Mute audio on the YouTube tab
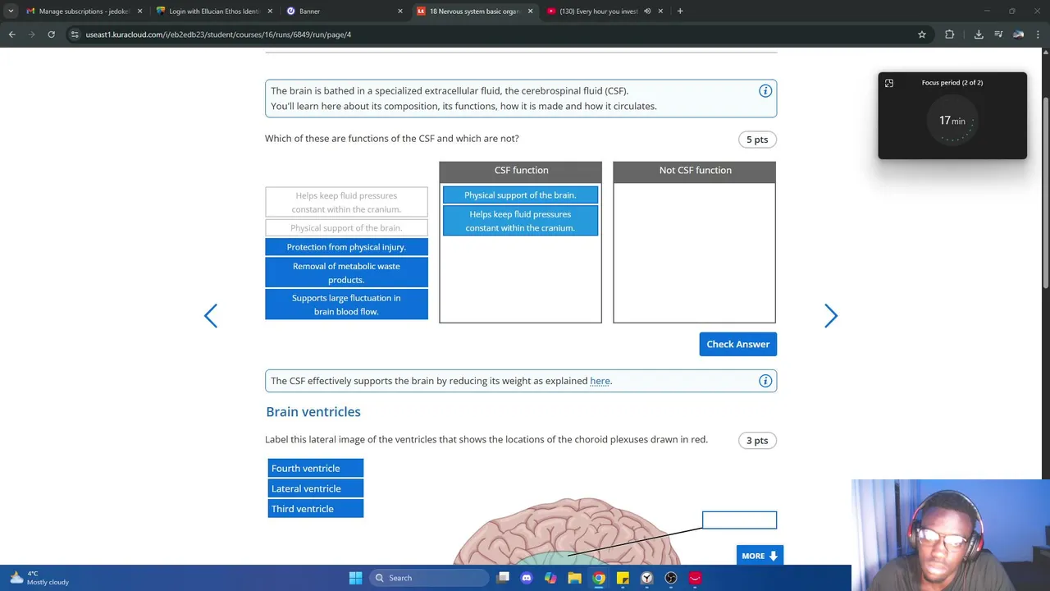This screenshot has height=591, width=1050. coord(647,11)
